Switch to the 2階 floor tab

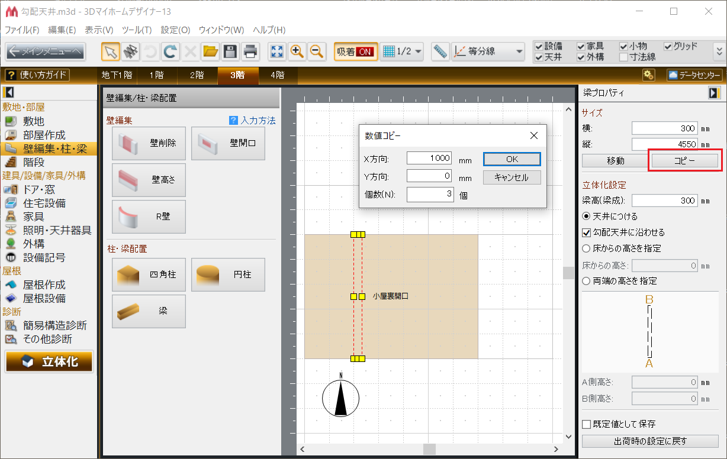[x=197, y=75]
